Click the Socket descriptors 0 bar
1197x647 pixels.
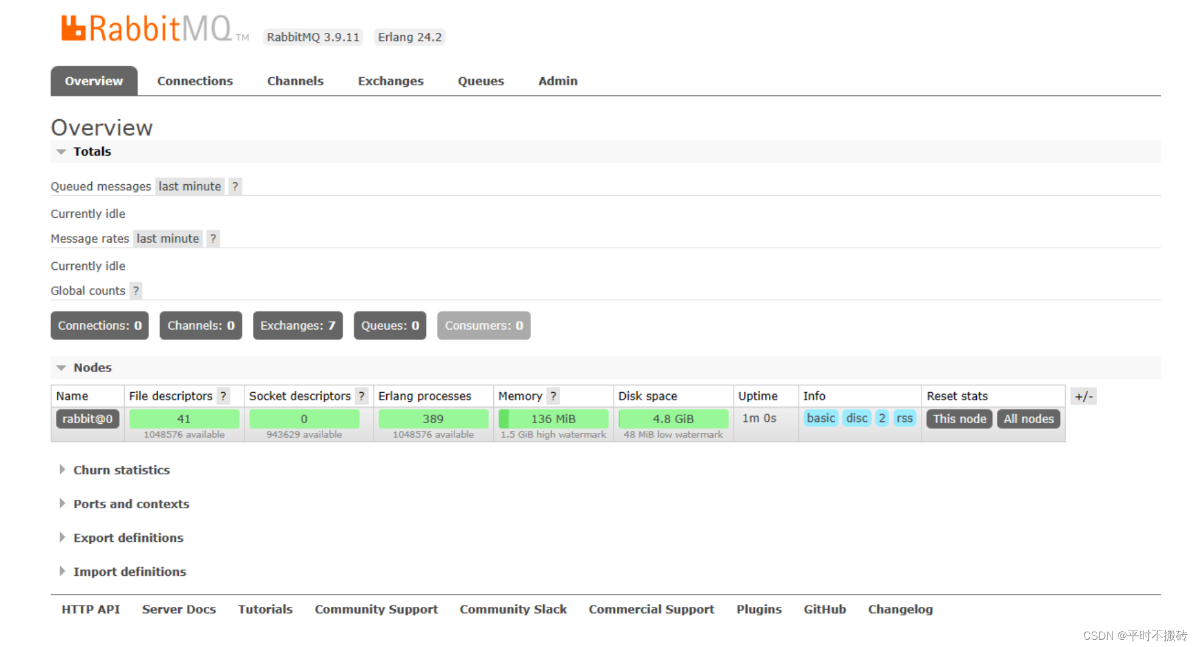tap(304, 419)
